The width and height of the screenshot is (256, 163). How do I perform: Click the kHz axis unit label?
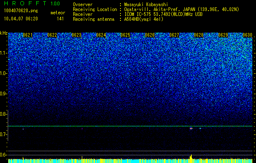point(4,33)
